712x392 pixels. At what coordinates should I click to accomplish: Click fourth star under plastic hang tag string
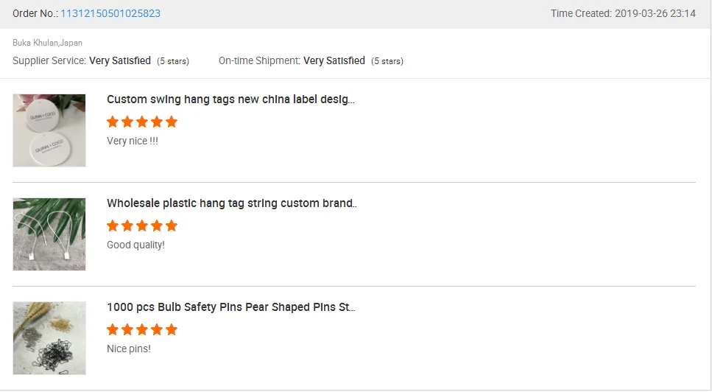pos(157,225)
